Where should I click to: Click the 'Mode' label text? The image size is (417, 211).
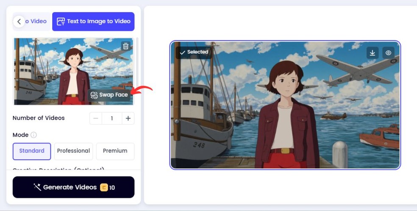click(x=20, y=135)
